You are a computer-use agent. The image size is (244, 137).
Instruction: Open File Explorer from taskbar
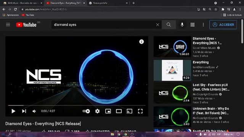pos(112,134)
